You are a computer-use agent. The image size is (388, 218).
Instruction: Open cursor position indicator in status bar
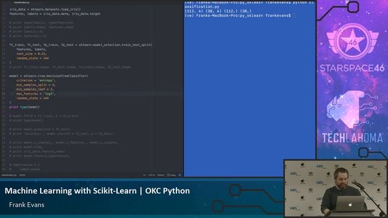point(22,175)
